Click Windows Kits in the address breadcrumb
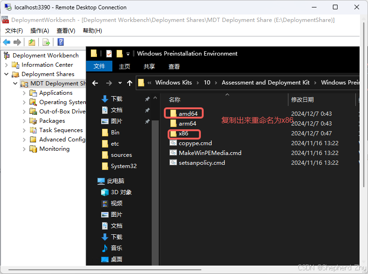368x274 pixels. [173, 83]
